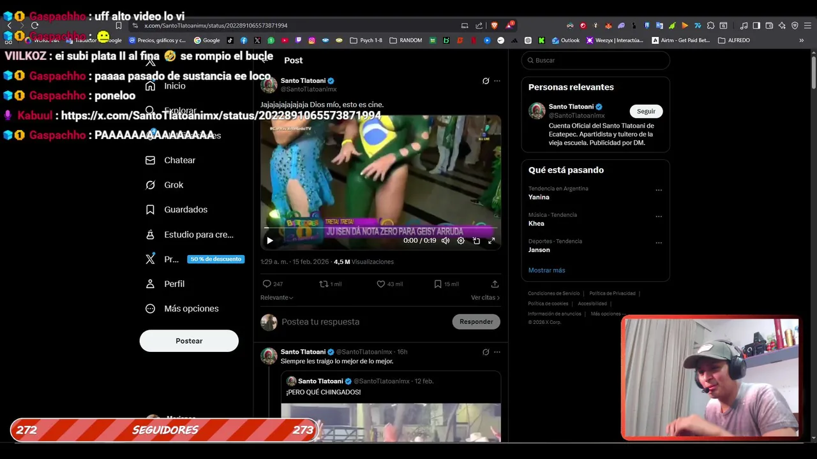Open Grok in sidebar

tap(165, 185)
